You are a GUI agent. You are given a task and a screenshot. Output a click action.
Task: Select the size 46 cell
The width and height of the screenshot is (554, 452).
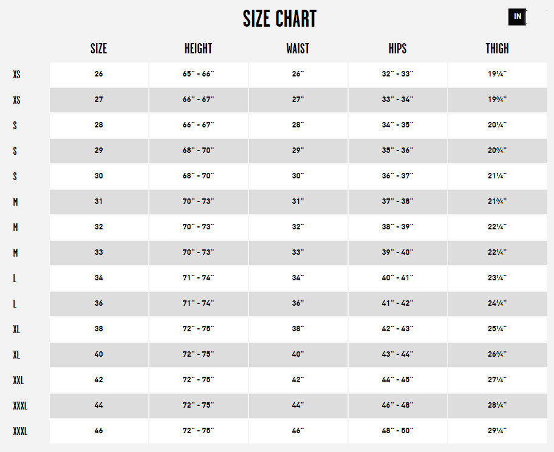pos(99,431)
